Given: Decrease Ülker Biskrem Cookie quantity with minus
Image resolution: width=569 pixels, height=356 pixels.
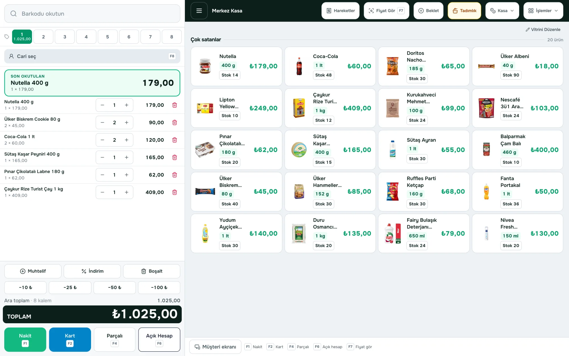Looking at the screenshot, I should click(x=102, y=122).
